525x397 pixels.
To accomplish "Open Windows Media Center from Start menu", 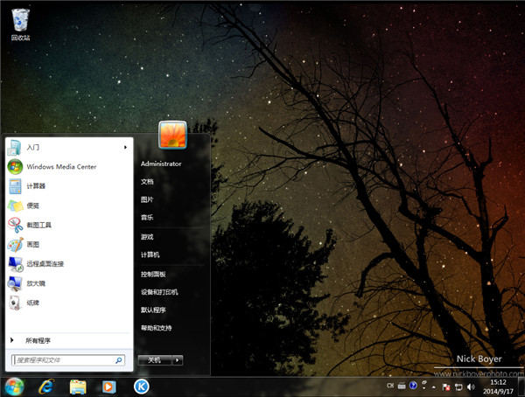I will [x=60, y=166].
